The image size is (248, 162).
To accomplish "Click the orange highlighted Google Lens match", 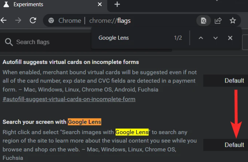I will pos(85,122).
